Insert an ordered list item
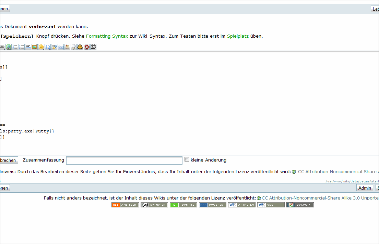 click(15, 47)
